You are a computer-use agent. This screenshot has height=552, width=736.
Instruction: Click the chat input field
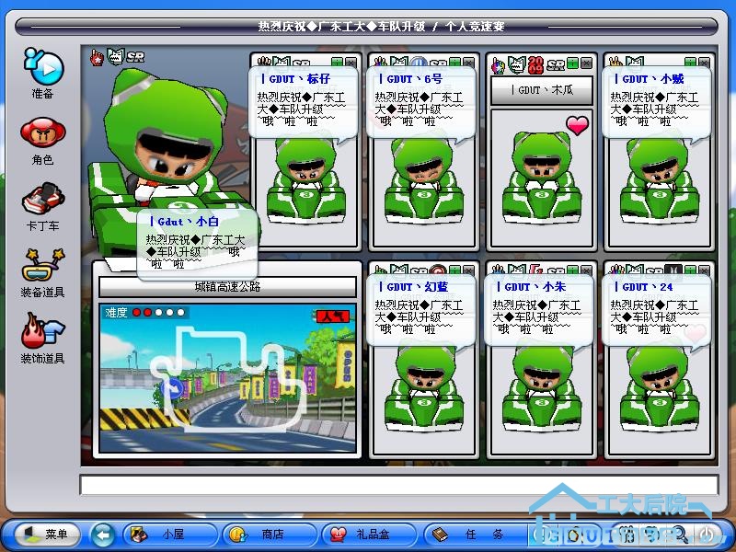click(x=397, y=485)
